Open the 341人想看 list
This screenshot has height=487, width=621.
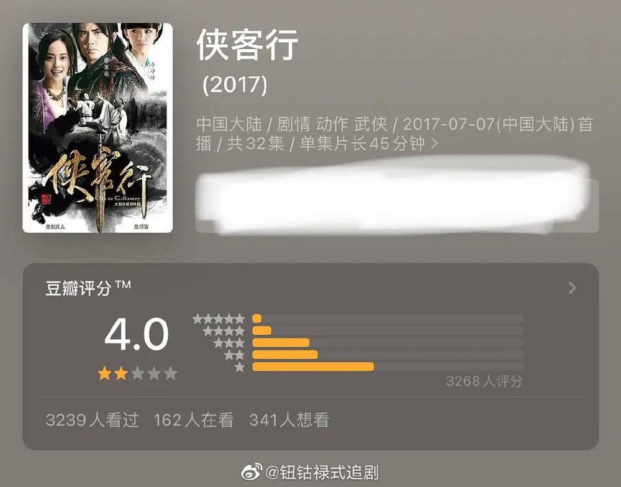tap(289, 420)
